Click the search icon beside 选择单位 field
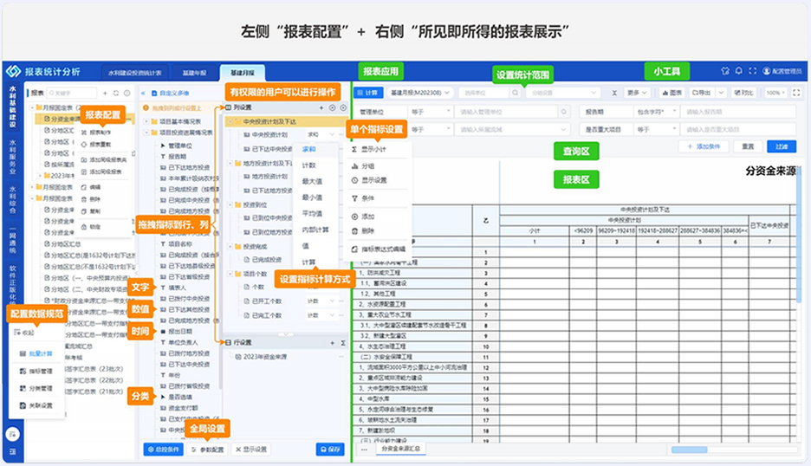811x466 pixels. pyautogui.click(x=516, y=92)
